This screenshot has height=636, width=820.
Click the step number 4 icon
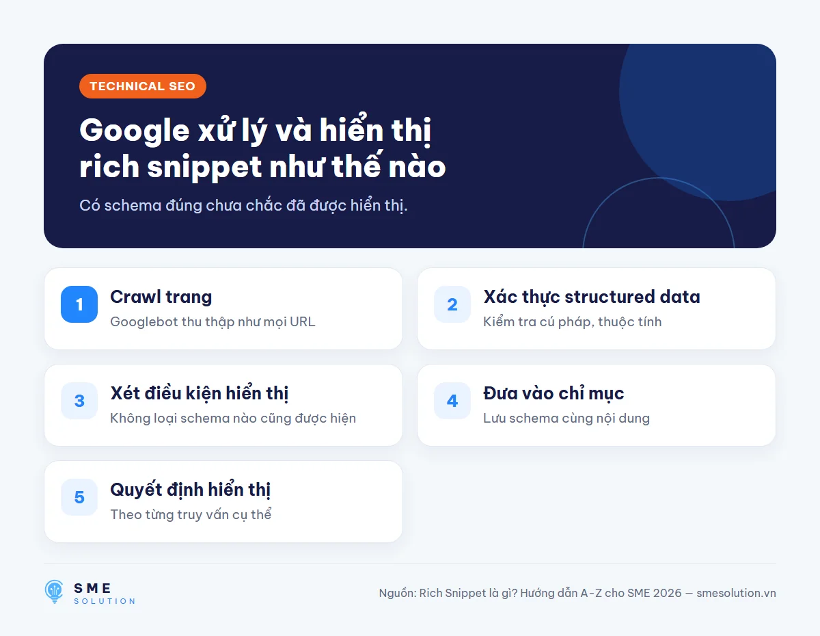pos(452,401)
